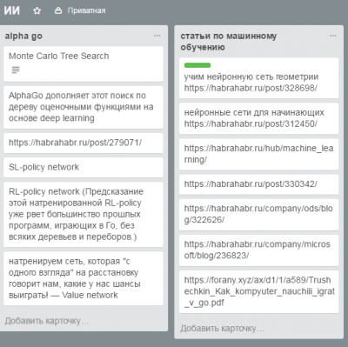Add a card to статьи list
Viewport: 348px width, 347px height.
(222, 329)
